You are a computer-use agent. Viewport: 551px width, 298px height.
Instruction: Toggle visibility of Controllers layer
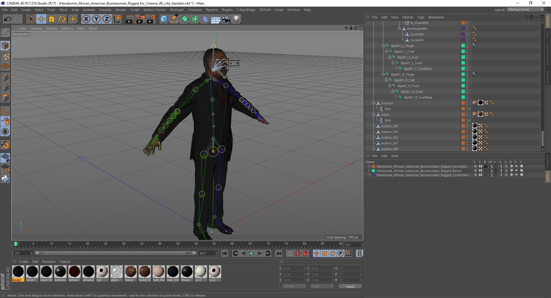480,175
